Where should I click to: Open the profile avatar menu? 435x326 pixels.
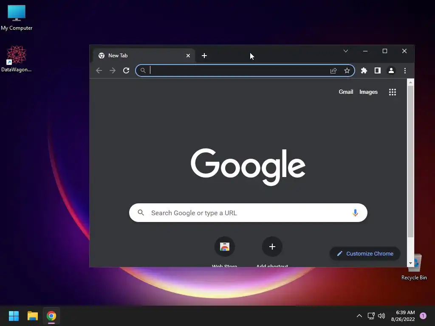coord(391,70)
